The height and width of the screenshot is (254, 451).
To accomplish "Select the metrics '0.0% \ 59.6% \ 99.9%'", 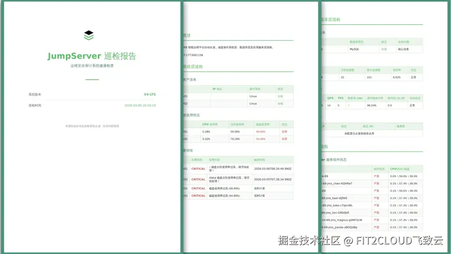I will [x=404, y=176].
